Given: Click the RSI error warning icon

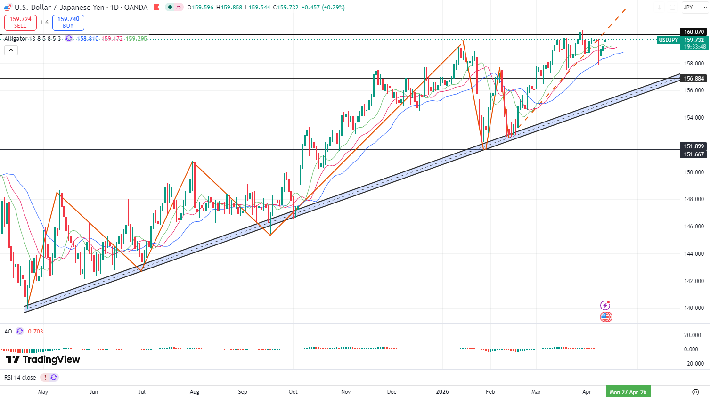Looking at the screenshot, I should [x=45, y=377].
